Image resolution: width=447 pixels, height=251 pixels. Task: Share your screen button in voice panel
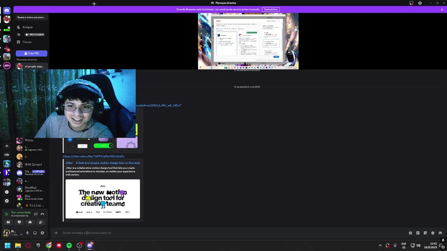[19, 222]
